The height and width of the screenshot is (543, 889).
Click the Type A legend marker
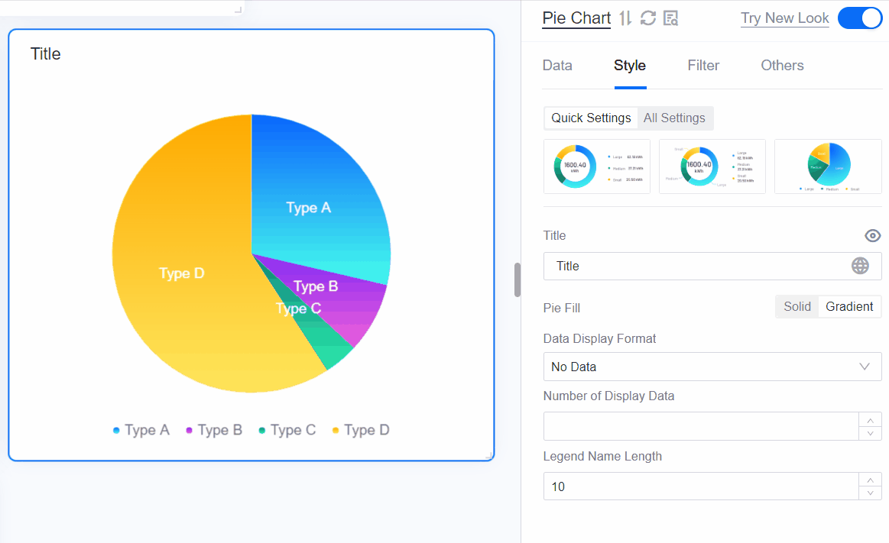(116, 431)
